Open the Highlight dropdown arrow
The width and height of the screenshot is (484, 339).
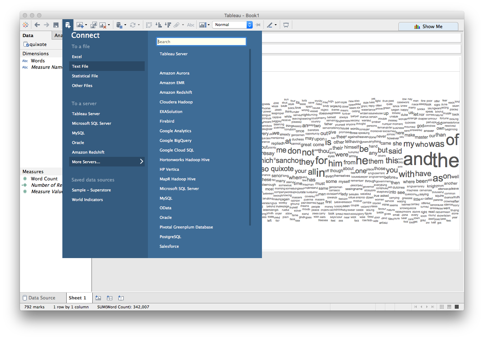point(276,25)
